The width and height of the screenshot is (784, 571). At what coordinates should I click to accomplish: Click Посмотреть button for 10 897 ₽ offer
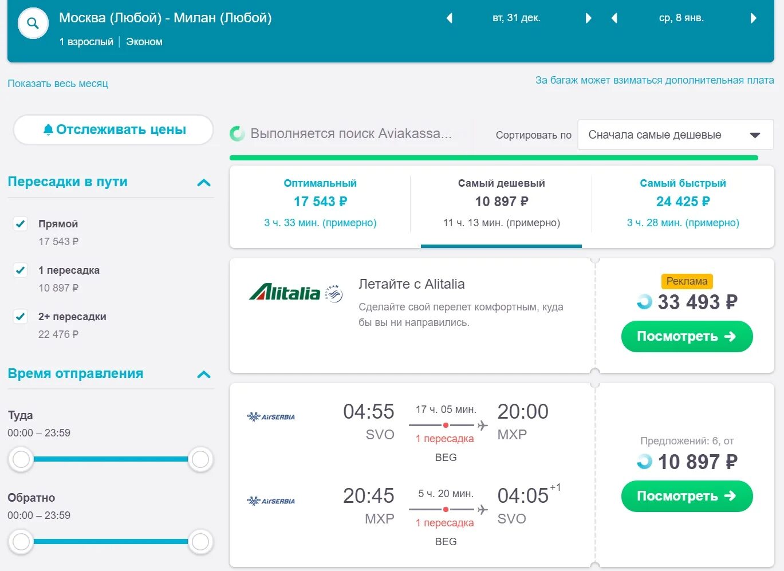click(x=687, y=496)
